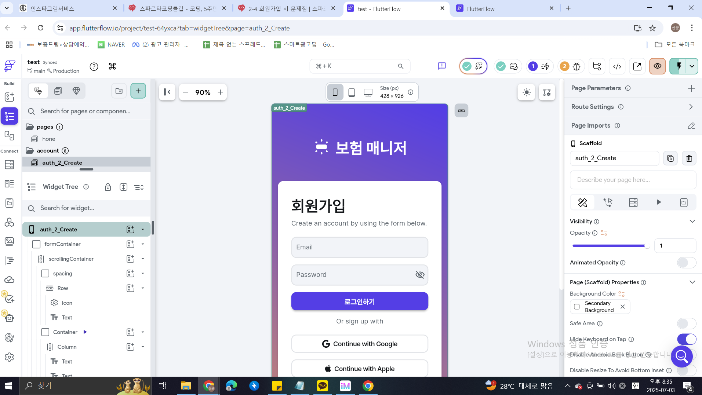This screenshot has height=395, width=702.
Task: Add a new page with the plus button
Action: coord(138,91)
